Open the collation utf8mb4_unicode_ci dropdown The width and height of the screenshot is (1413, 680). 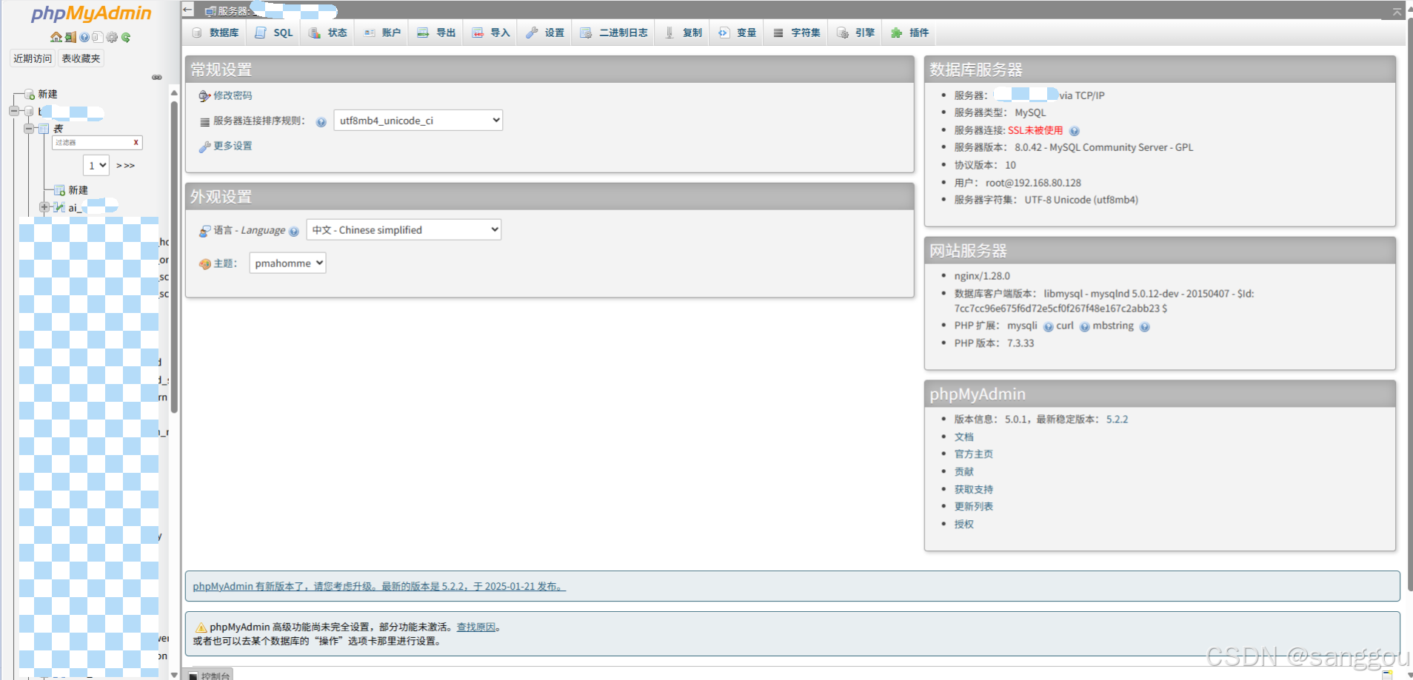418,120
